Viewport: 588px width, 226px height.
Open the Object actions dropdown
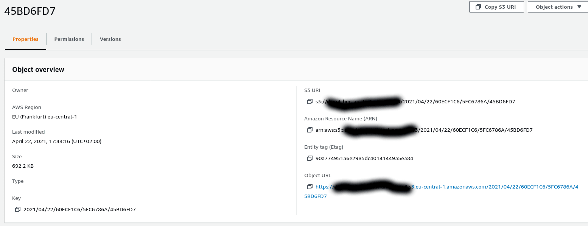(x=558, y=7)
